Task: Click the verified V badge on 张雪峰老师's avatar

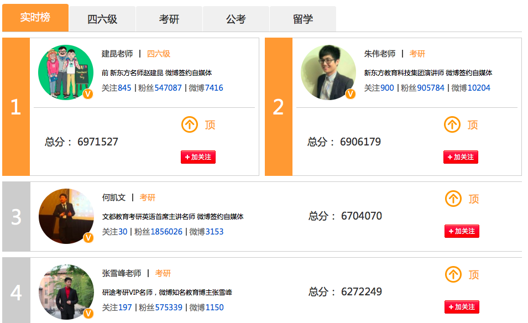Action: [88, 314]
